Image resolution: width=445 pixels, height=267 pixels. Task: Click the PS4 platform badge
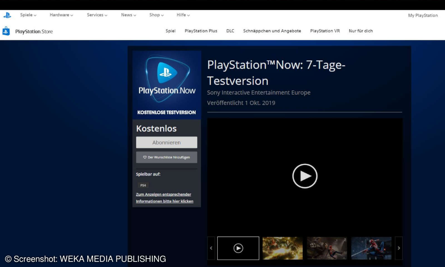click(143, 185)
